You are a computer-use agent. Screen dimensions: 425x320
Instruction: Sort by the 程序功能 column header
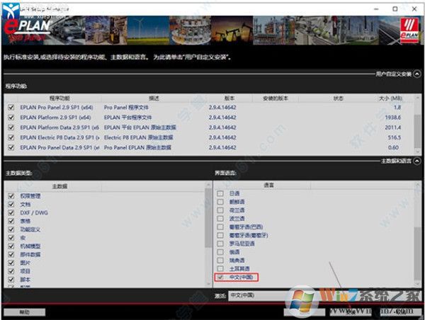pyautogui.click(x=59, y=98)
